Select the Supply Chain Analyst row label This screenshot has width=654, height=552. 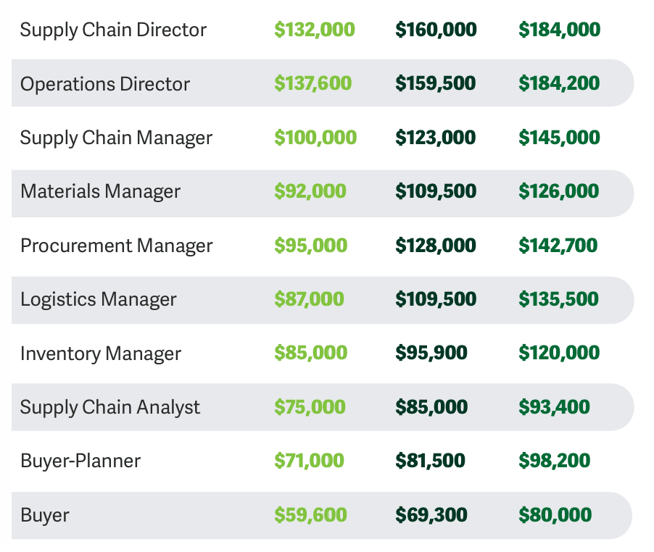(110, 407)
